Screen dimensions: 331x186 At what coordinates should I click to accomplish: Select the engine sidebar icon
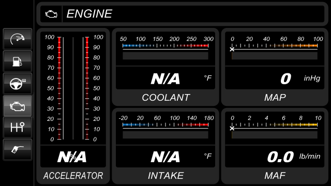18,106
